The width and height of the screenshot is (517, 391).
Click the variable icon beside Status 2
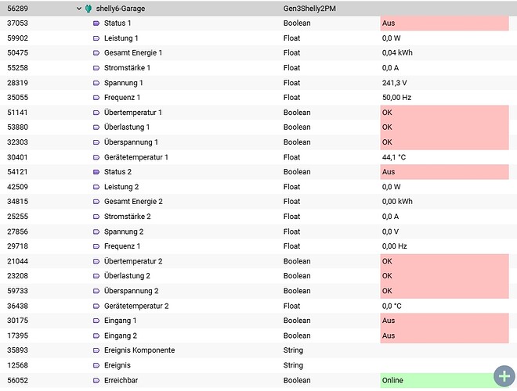[x=96, y=172]
